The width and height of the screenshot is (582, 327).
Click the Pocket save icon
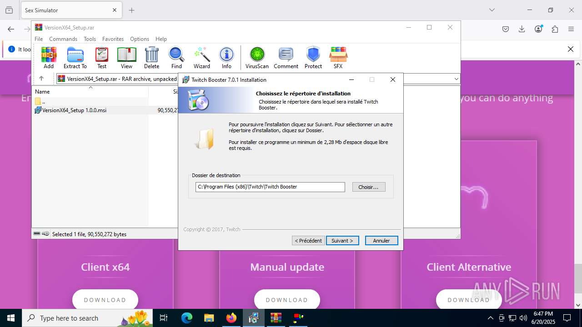506,29
